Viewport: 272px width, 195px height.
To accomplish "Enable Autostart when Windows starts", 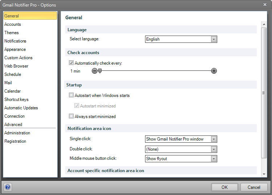I will coord(71,95).
